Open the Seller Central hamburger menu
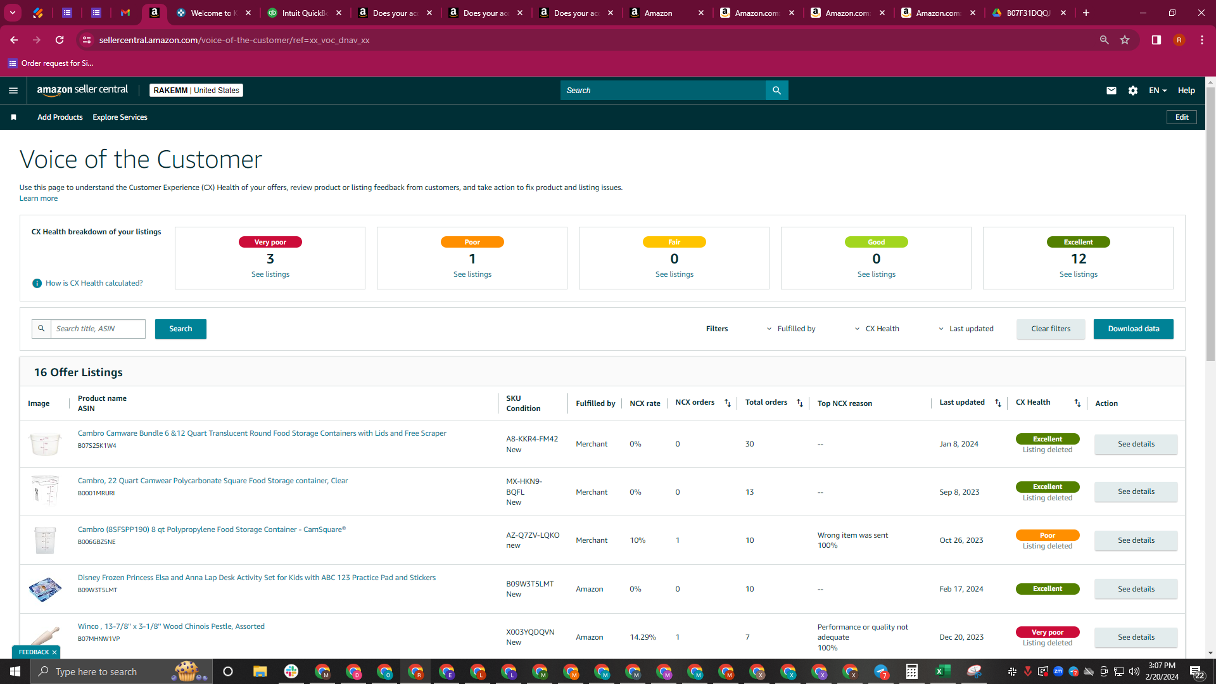The height and width of the screenshot is (684, 1216). 13,91
